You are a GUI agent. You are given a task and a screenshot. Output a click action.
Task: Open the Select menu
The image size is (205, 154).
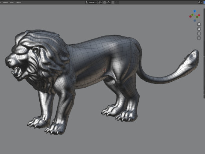5,2
